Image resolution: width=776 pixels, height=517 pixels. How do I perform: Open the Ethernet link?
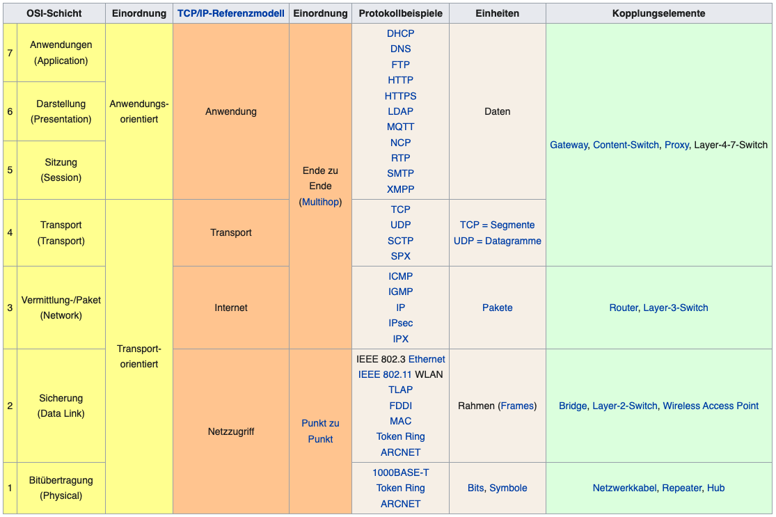427,359
